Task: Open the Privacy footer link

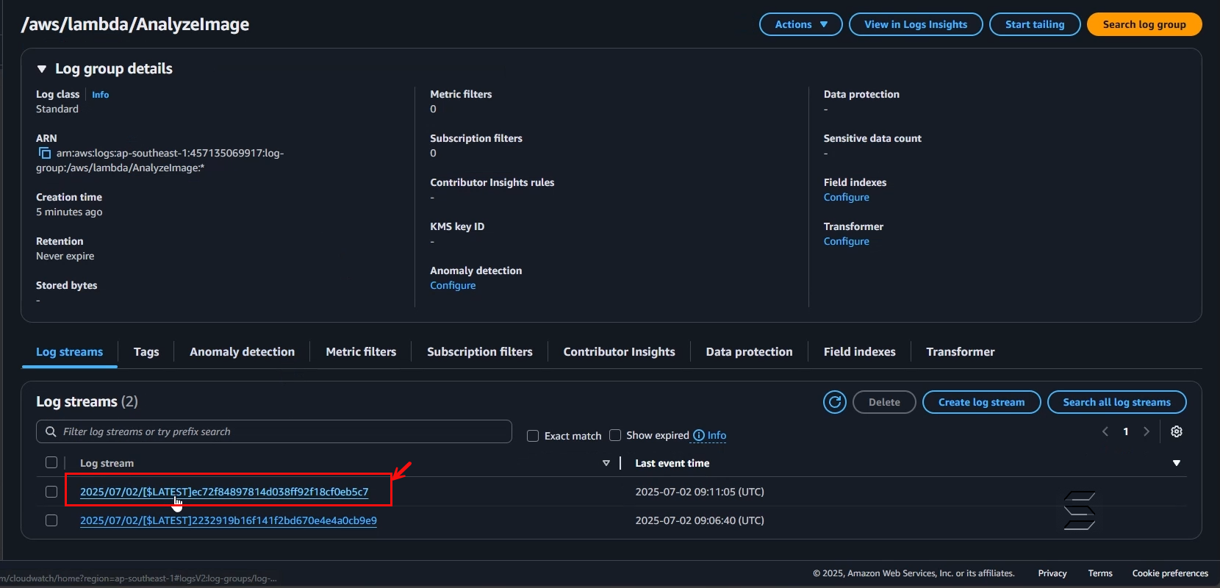Action: point(1052,573)
